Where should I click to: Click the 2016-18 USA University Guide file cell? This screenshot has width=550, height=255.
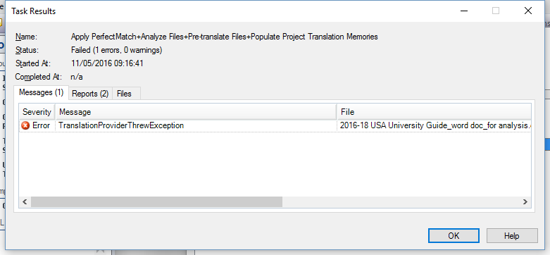435,125
